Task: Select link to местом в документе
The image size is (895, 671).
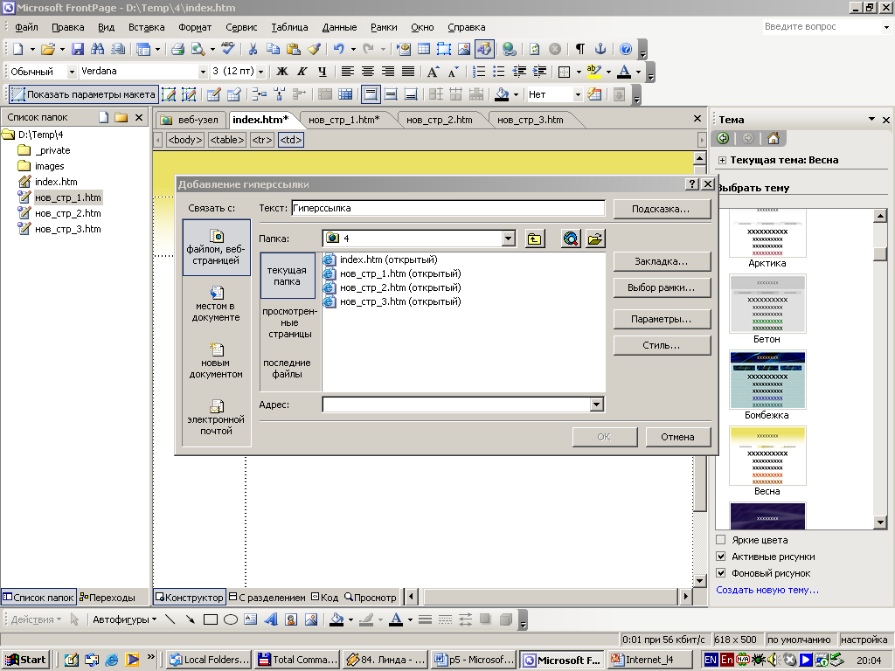Action: click(x=216, y=304)
